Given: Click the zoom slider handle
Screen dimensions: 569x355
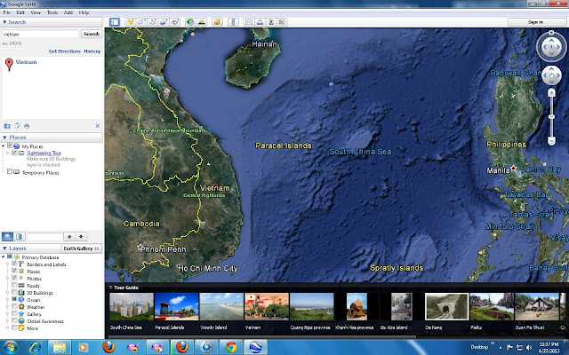Looking at the screenshot, I should point(551,116).
